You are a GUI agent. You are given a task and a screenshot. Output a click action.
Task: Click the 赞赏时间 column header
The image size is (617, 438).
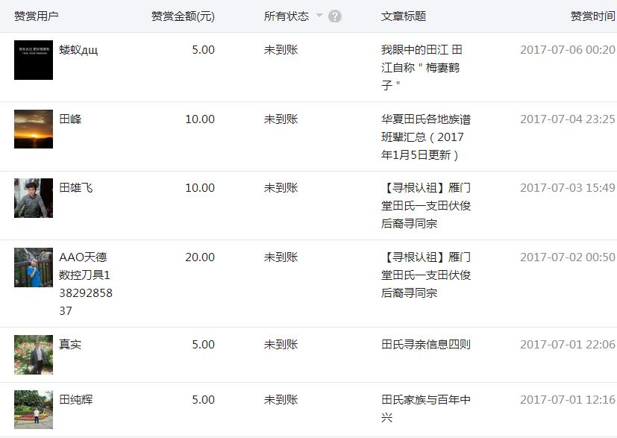[x=592, y=16]
